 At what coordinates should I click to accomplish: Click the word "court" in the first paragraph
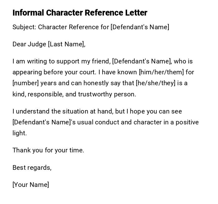coord(88,72)
